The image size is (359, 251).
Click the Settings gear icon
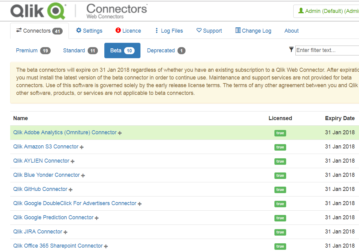79,30
